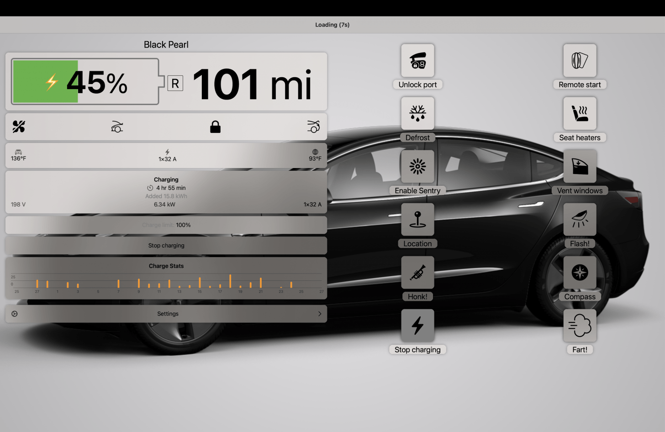Open Seat heaters control
Viewport: 665px width, 432px height.
pos(580,114)
